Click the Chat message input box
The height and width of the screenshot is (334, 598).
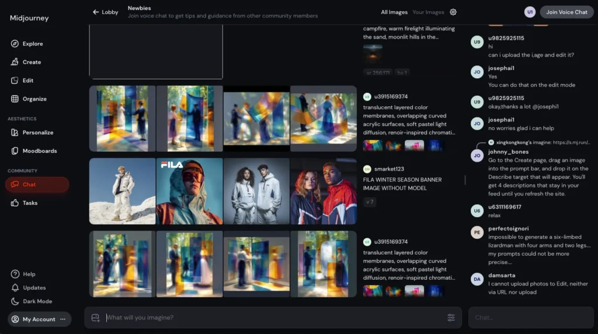click(530, 318)
